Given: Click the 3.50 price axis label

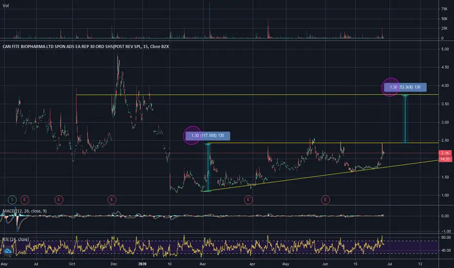Looking at the screenshot, I should tap(445, 104).
